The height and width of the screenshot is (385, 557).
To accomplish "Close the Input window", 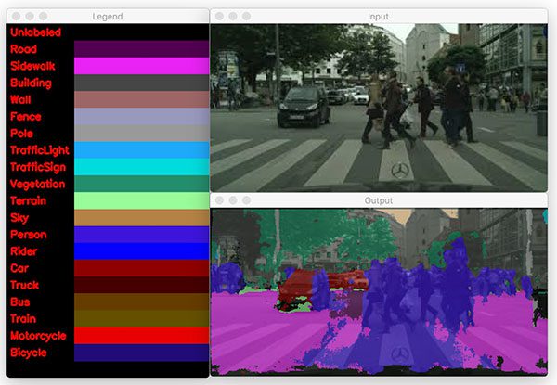I will (219, 17).
